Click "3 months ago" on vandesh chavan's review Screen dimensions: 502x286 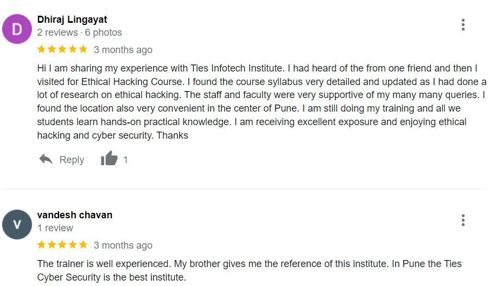[123, 245]
